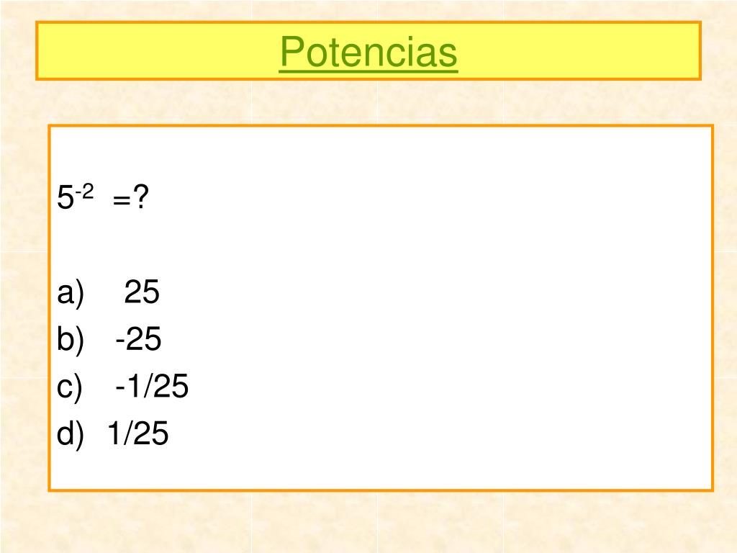
Task: Choose the -1/25 answer
Action: (x=152, y=386)
